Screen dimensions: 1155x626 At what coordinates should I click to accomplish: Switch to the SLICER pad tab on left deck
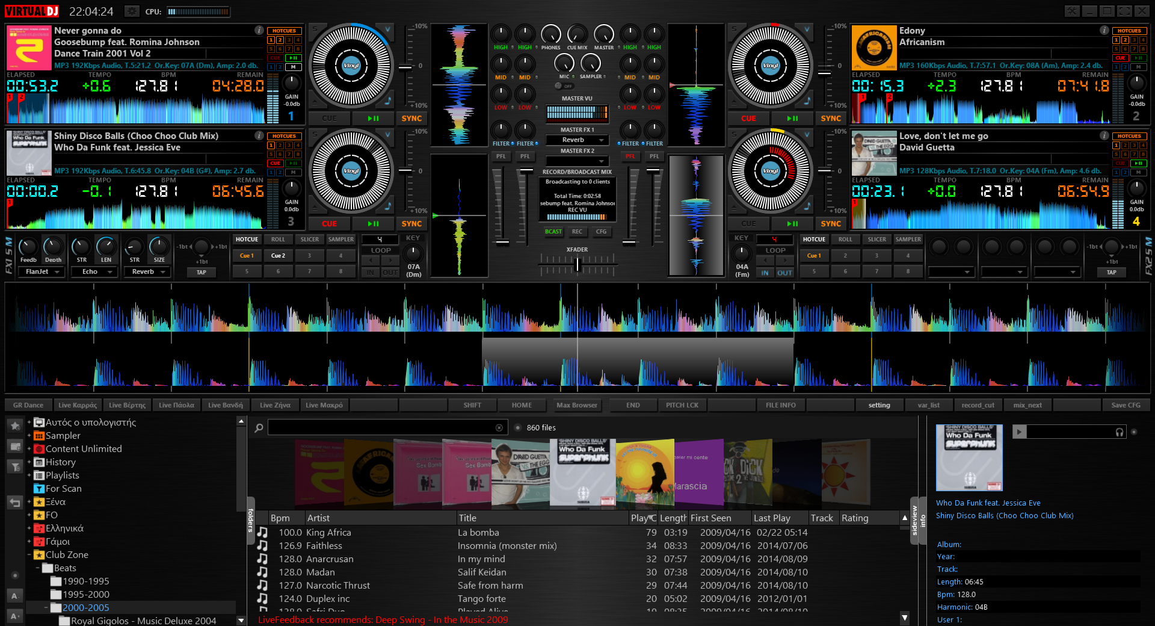click(310, 240)
